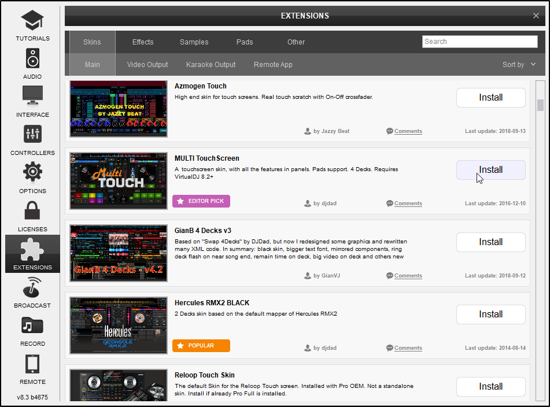
Task: Click 'Last update: 2016-12-10' text
Action: tap(495, 203)
